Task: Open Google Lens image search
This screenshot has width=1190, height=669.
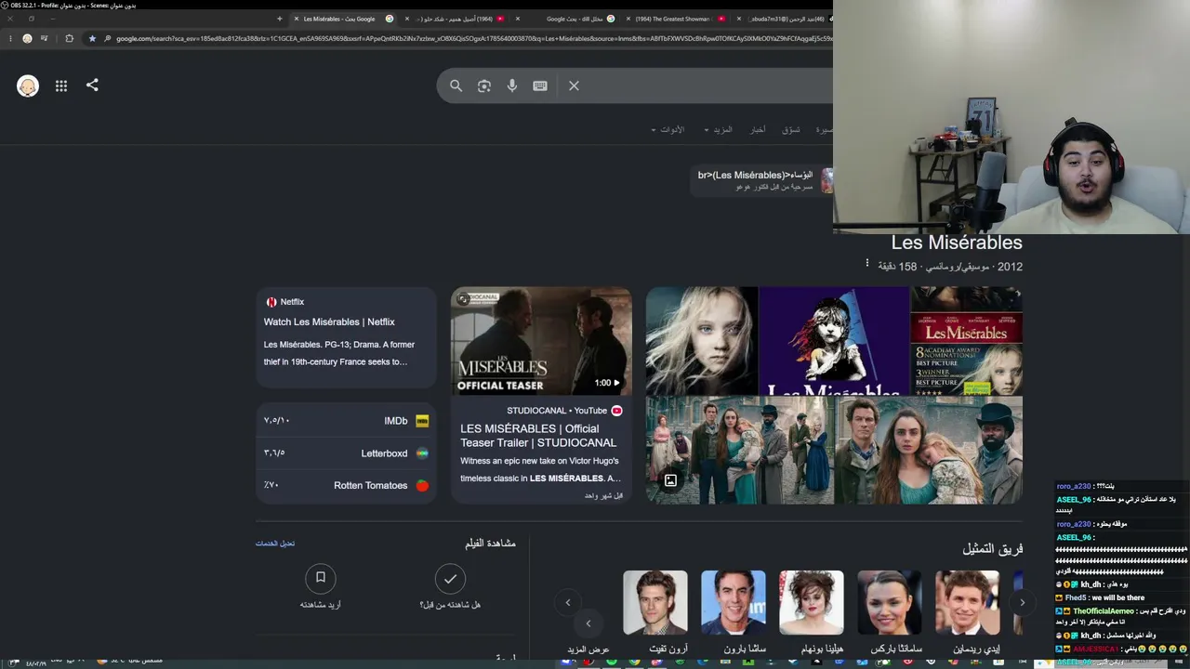Action: [x=484, y=85]
